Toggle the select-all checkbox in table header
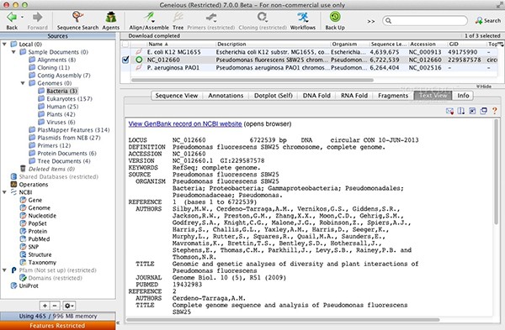This screenshot has width=505, height=330. click(x=125, y=44)
